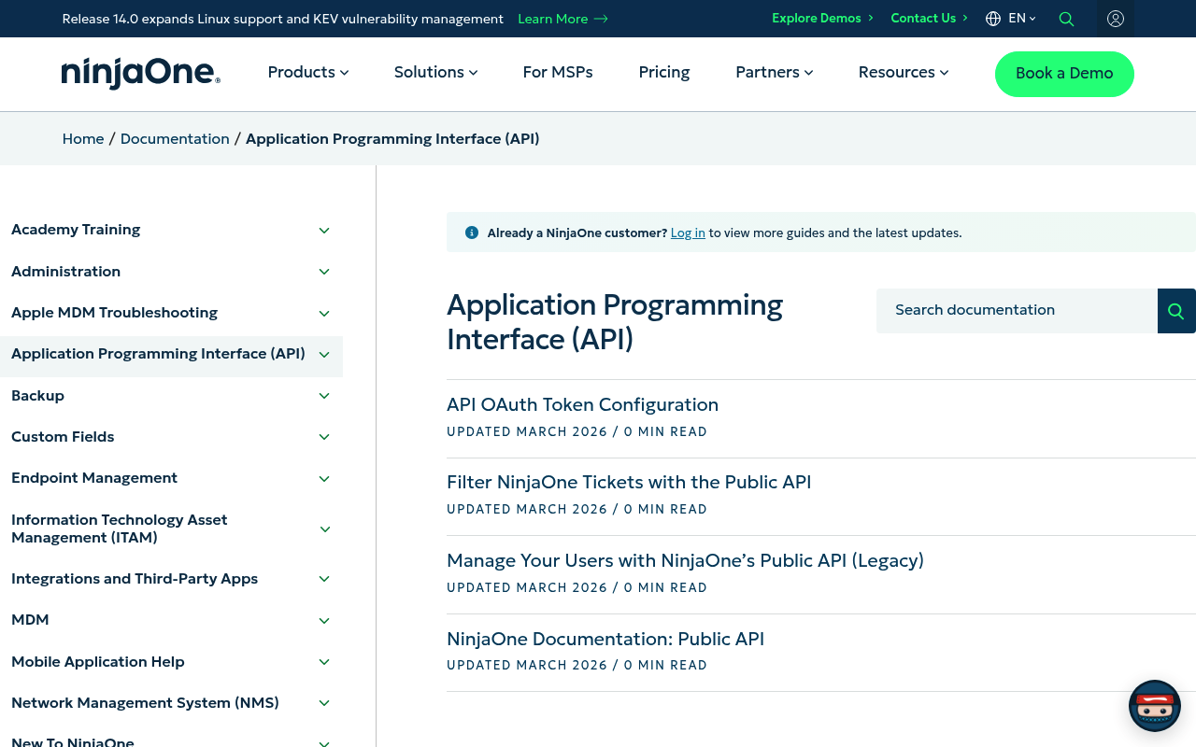
Task: Go to Documentation breadcrumb
Action: (175, 139)
